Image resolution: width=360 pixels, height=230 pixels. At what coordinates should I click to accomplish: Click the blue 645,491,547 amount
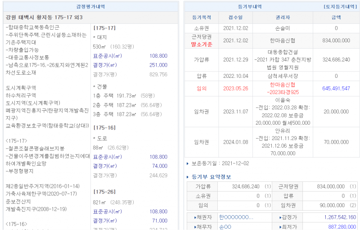pos(336,88)
